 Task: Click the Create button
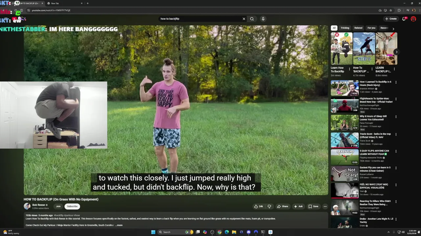[x=391, y=19]
